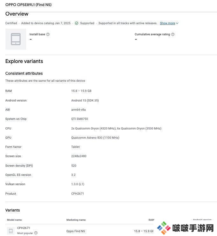Click the Most popular help icon
Image resolution: width=217 pixels, height=236 pixels.
(36, 233)
